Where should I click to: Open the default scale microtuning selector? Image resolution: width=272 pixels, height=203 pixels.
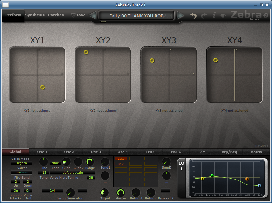pos(73,173)
